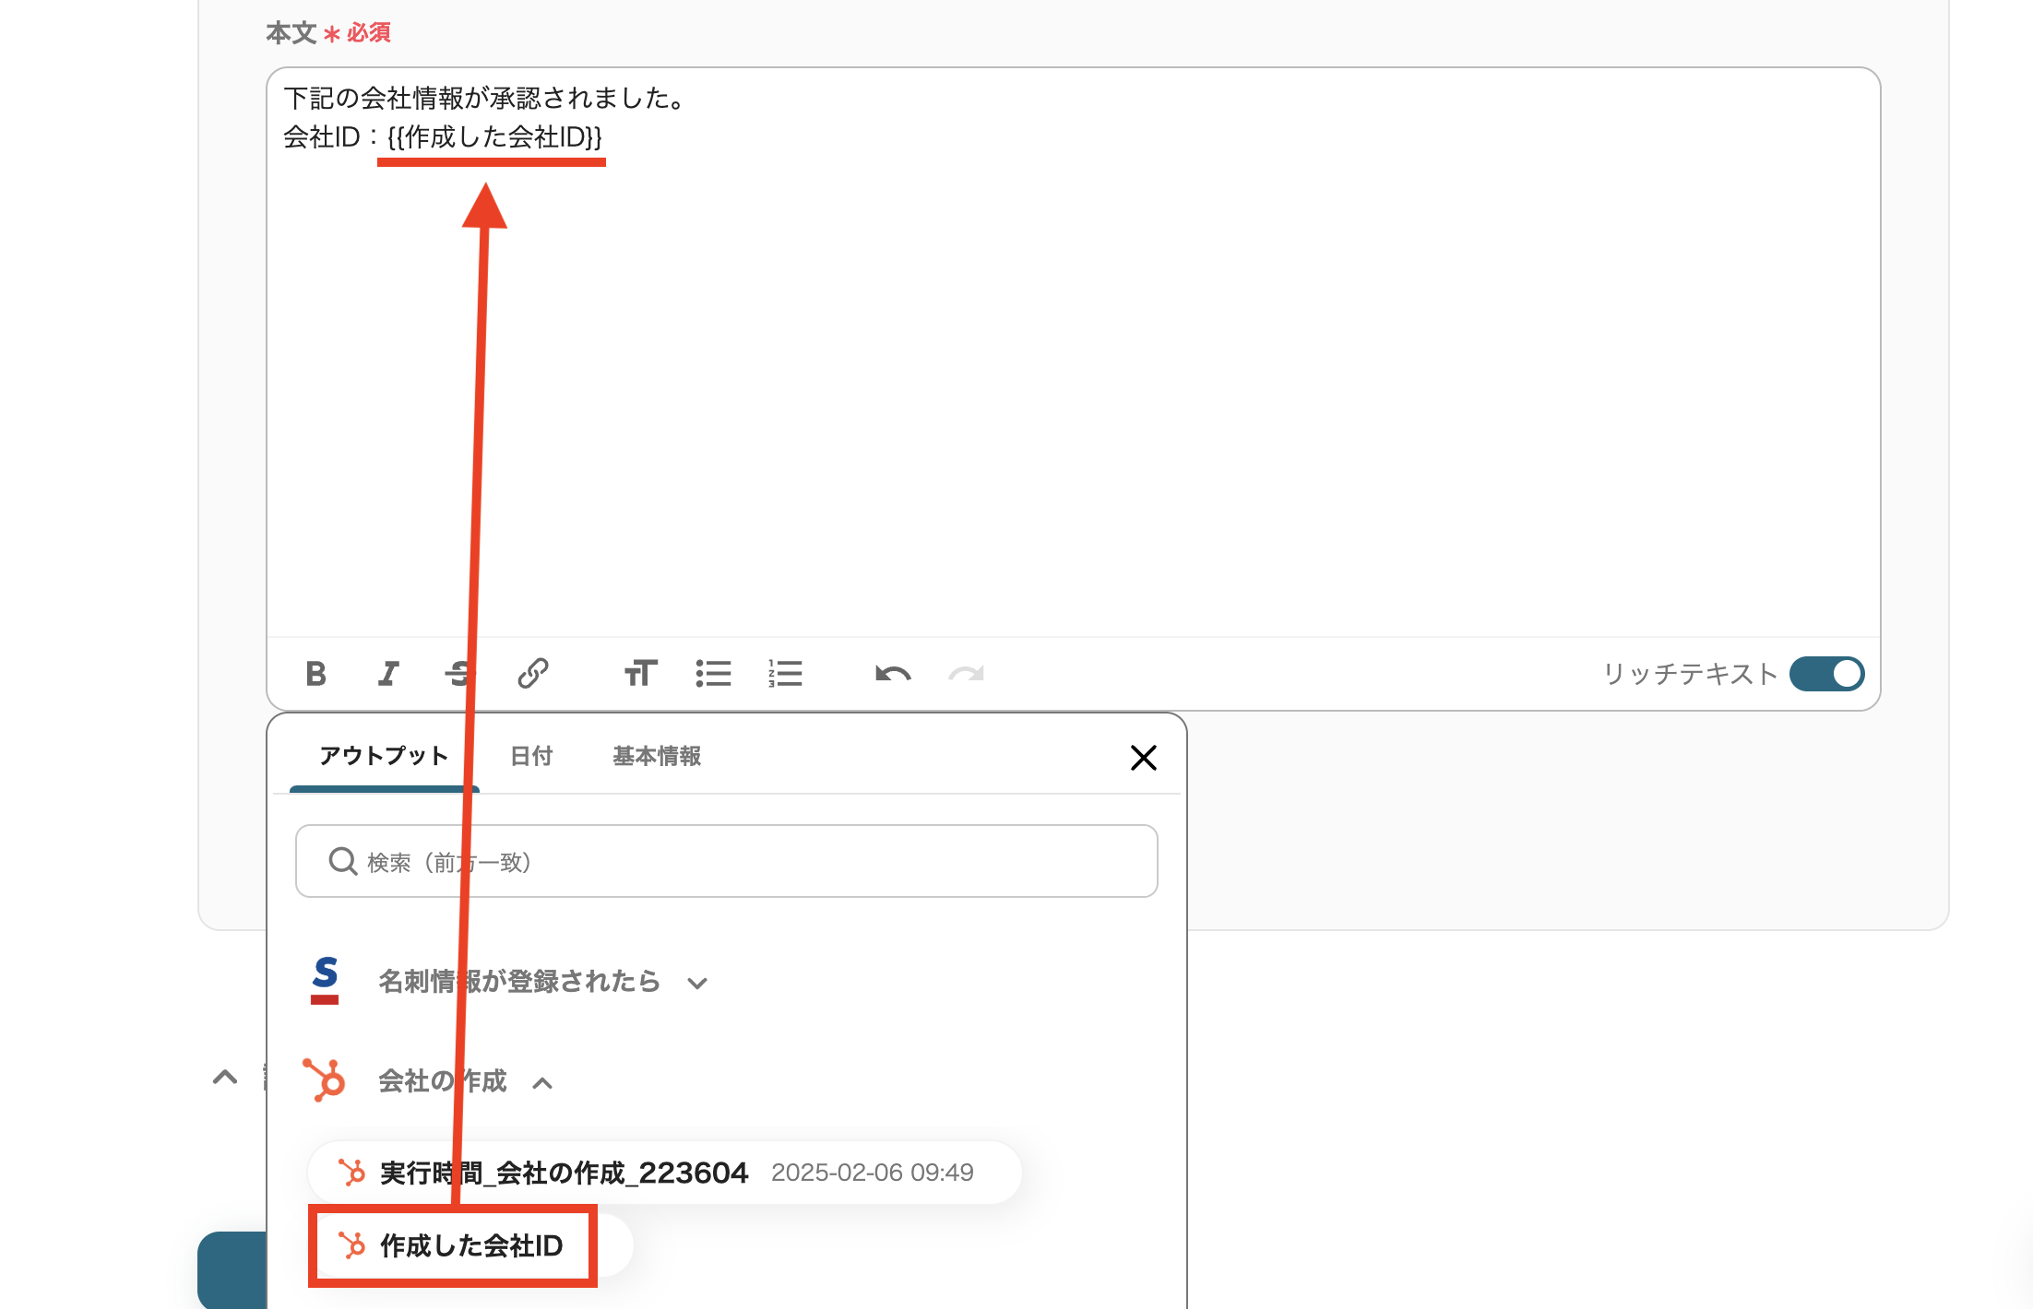Click the collapse chevron left of panel

tap(225, 1077)
